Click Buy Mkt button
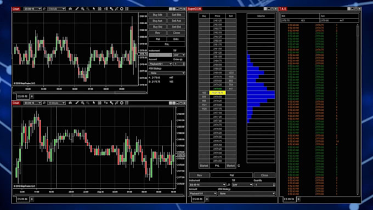The width and height of the screenshot is (373, 210). (157, 15)
